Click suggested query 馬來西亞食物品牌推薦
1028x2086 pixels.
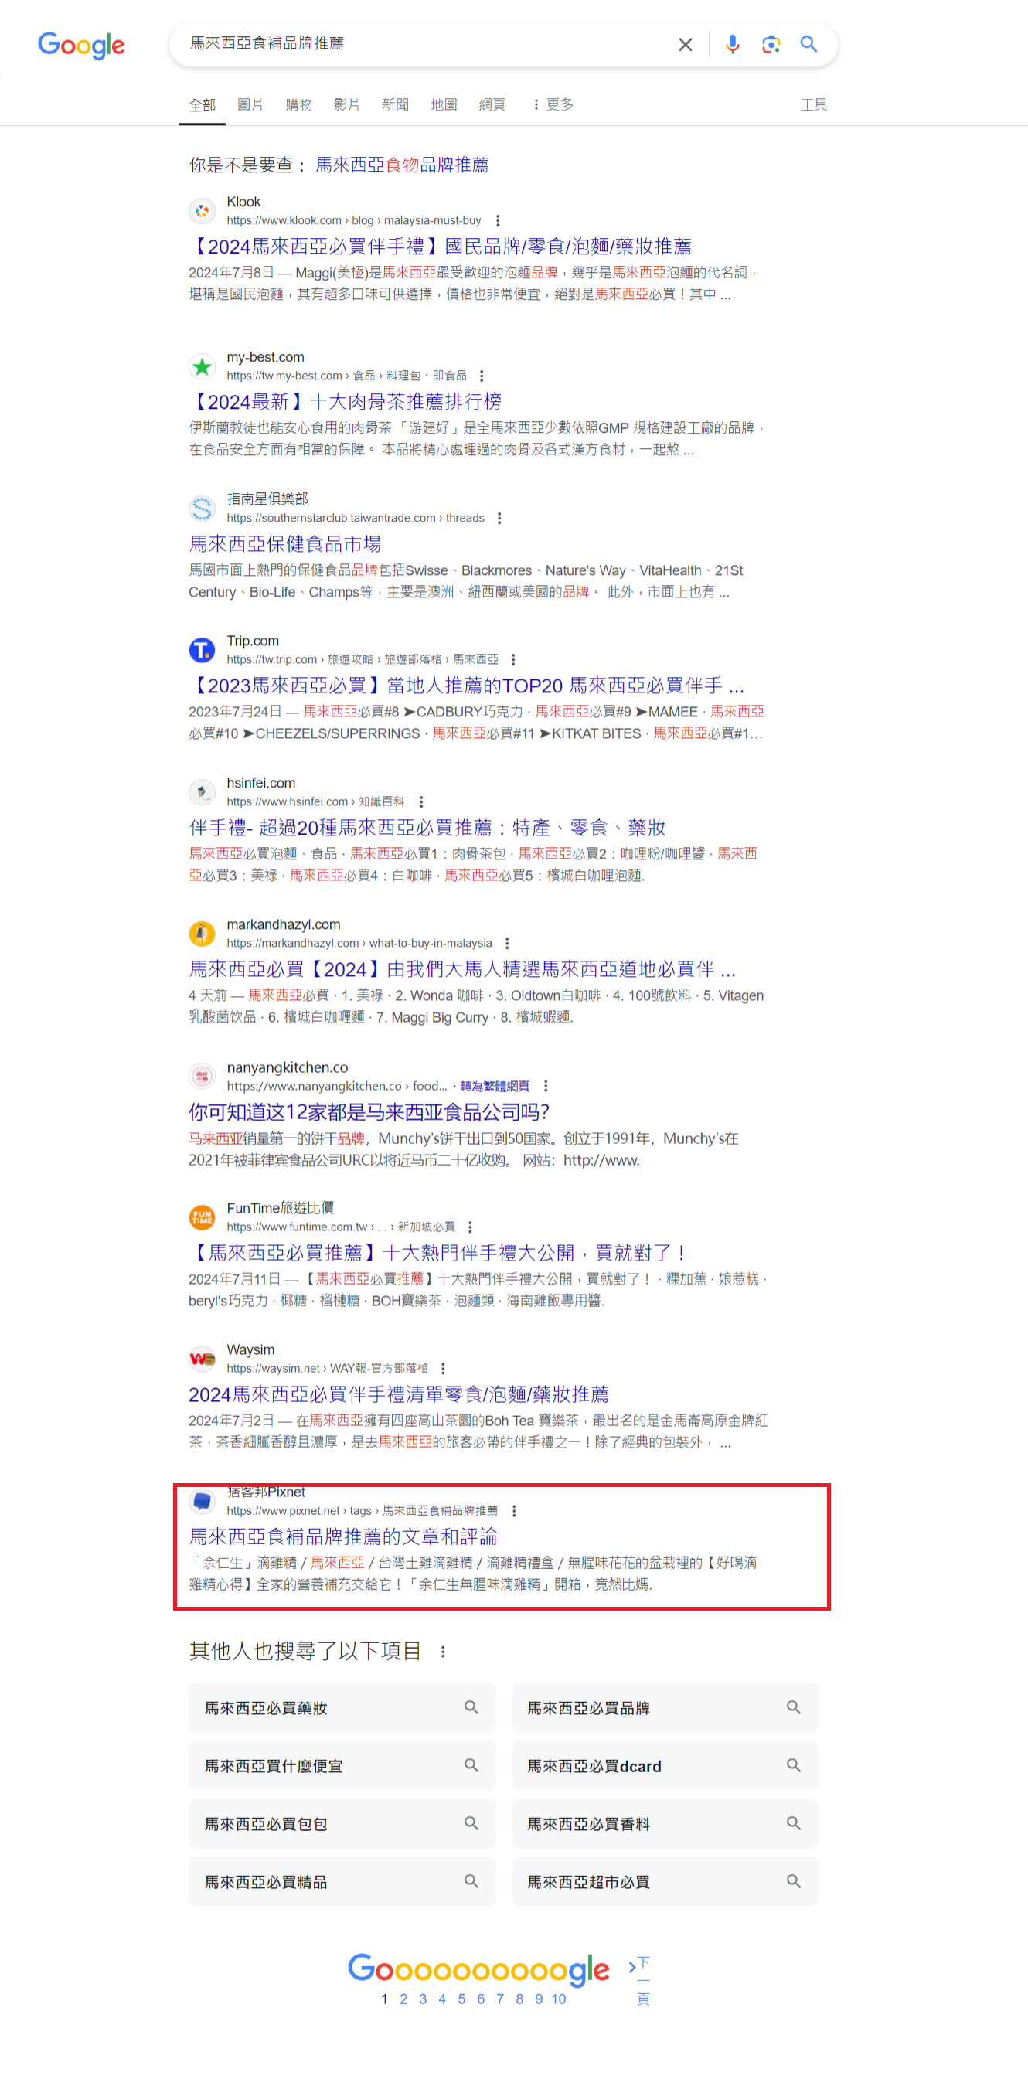(x=401, y=165)
